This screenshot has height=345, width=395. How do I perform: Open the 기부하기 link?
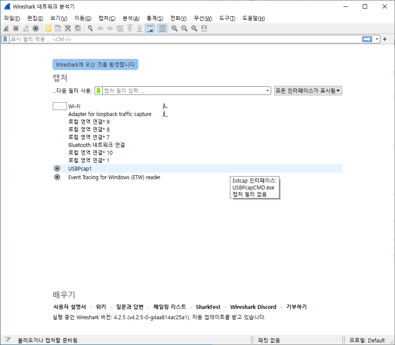click(297, 307)
